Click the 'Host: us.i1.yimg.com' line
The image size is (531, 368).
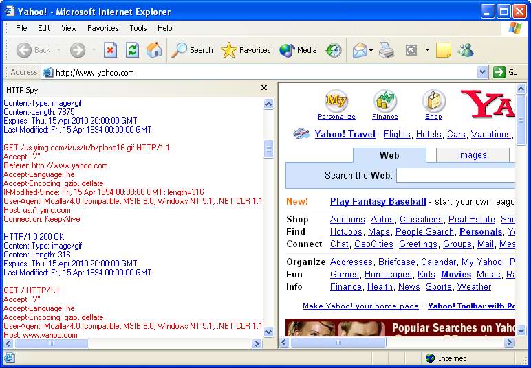tap(36, 210)
